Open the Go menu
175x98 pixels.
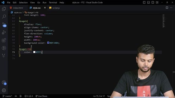[x=39, y=2]
